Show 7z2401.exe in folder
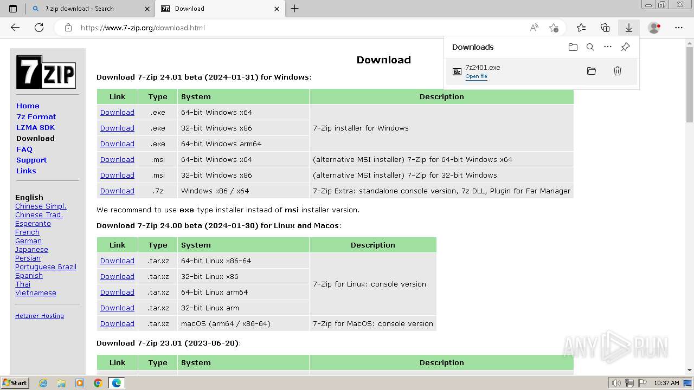694x390 pixels. pos(592,71)
